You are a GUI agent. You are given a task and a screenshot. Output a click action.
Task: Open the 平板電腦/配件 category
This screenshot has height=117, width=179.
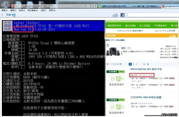(x=160, y=26)
